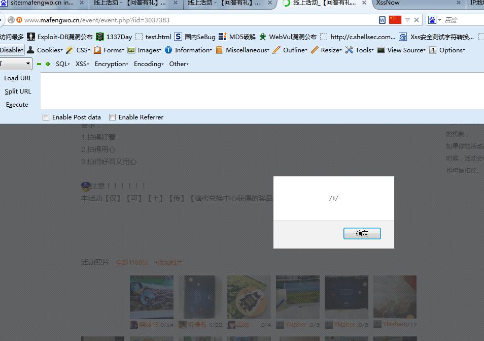Open the Miscellaneous dropdown menu

pyautogui.click(x=247, y=50)
